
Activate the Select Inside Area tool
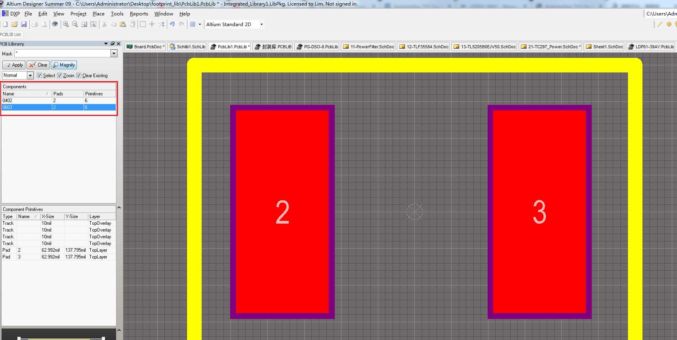tap(143, 24)
